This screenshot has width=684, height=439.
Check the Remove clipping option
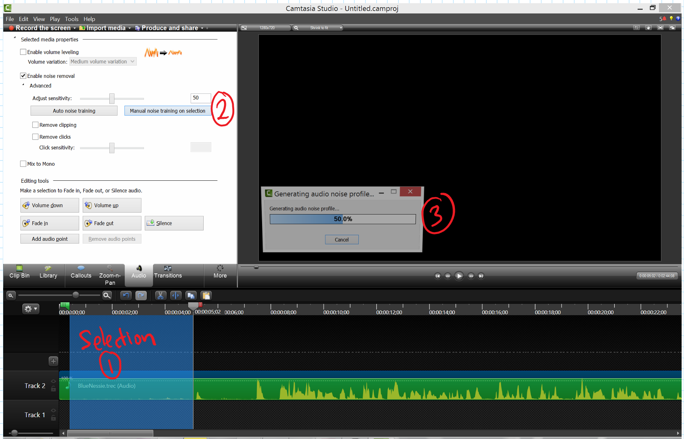pos(35,125)
